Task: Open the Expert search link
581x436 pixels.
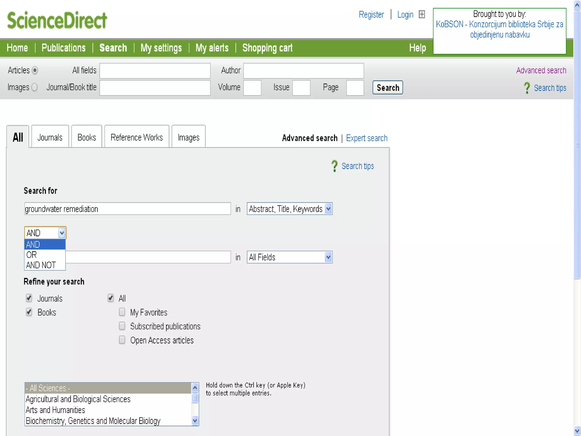Action: click(367, 138)
